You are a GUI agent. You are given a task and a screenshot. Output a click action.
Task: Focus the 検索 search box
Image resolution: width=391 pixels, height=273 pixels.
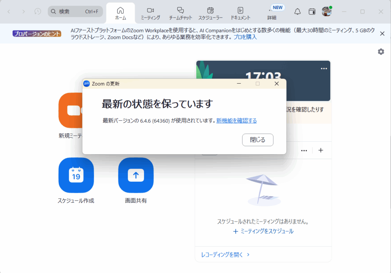[75, 11]
